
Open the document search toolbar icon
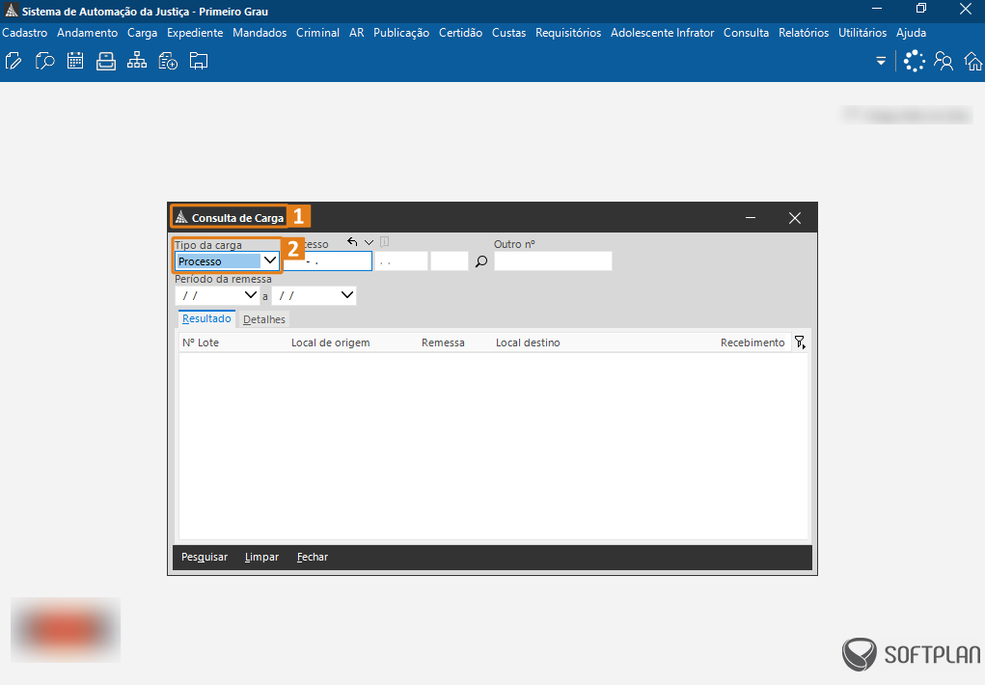44,62
